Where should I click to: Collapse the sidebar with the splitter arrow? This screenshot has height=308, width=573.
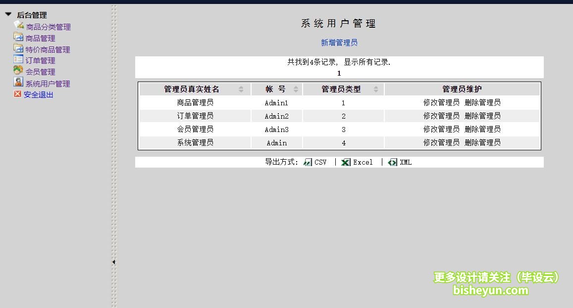[x=114, y=262]
